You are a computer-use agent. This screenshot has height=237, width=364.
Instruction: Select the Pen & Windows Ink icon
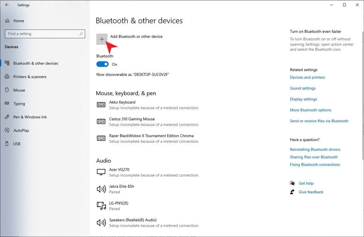pyautogui.click(x=7, y=117)
